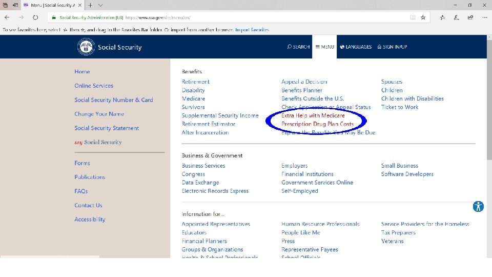Click the Add notes pen icon

coord(456,17)
